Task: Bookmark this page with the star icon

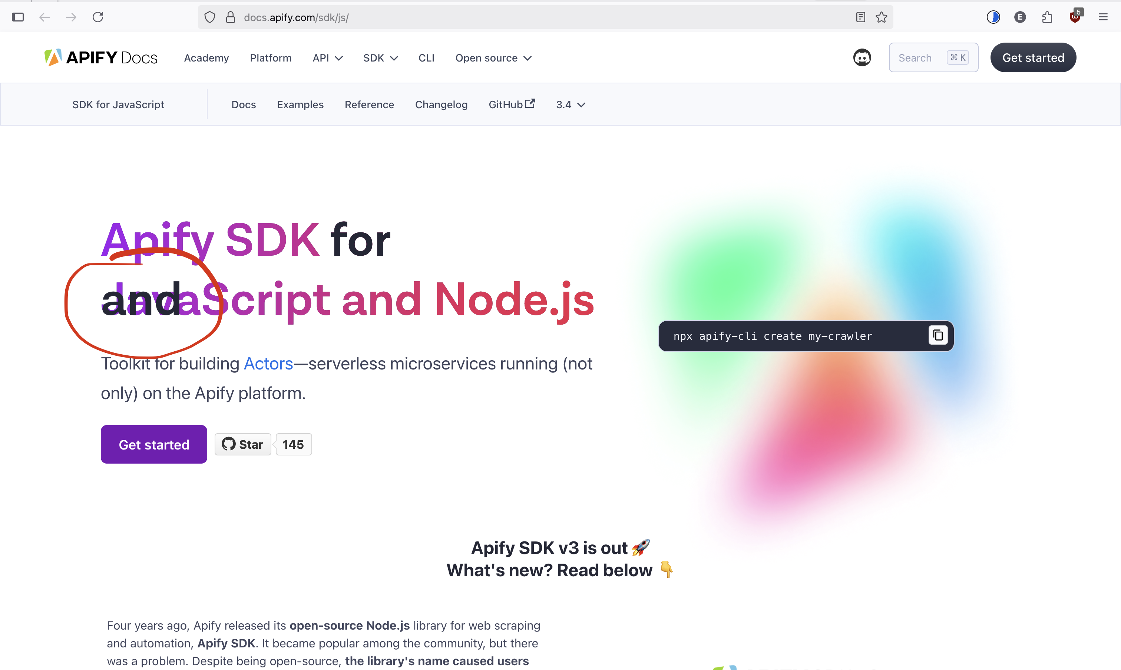Action: (x=882, y=17)
